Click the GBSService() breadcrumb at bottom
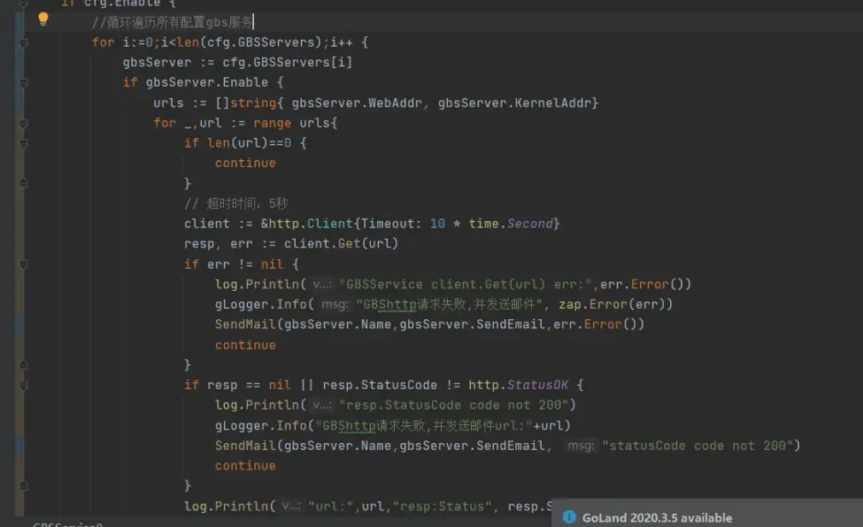Image resolution: width=863 pixels, height=527 pixels. click(x=67, y=524)
